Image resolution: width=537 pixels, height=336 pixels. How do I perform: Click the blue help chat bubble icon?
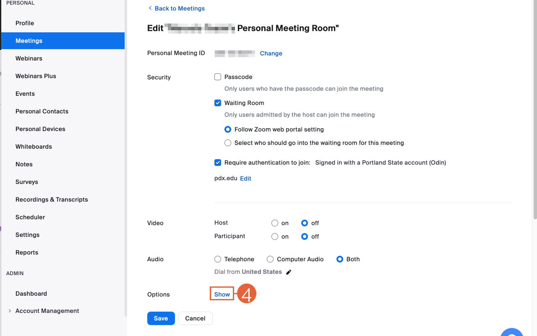(x=511, y=333)
